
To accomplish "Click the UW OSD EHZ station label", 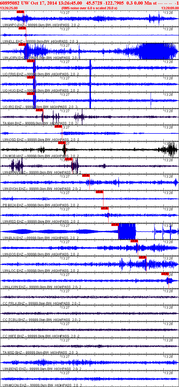I will pyautogui.click(x=13, y=140).
